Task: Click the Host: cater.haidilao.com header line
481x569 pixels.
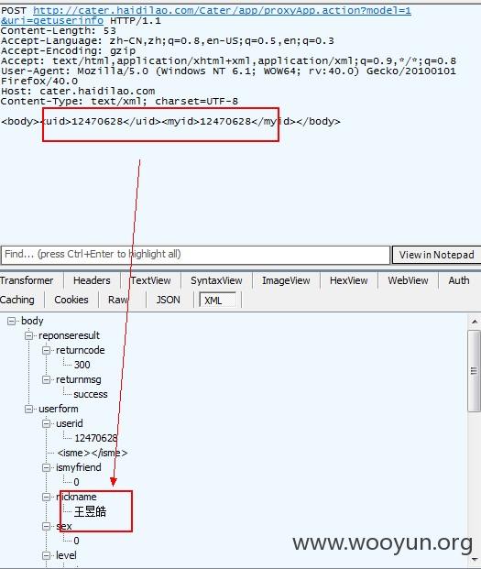Action: tap(78, 91)
